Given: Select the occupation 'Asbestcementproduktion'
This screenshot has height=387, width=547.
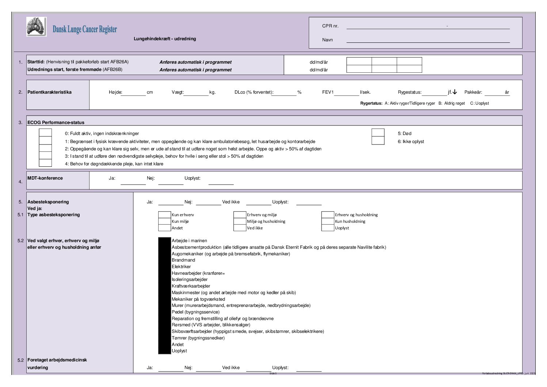Looking at the screenshot, I should tap(279, 247).
